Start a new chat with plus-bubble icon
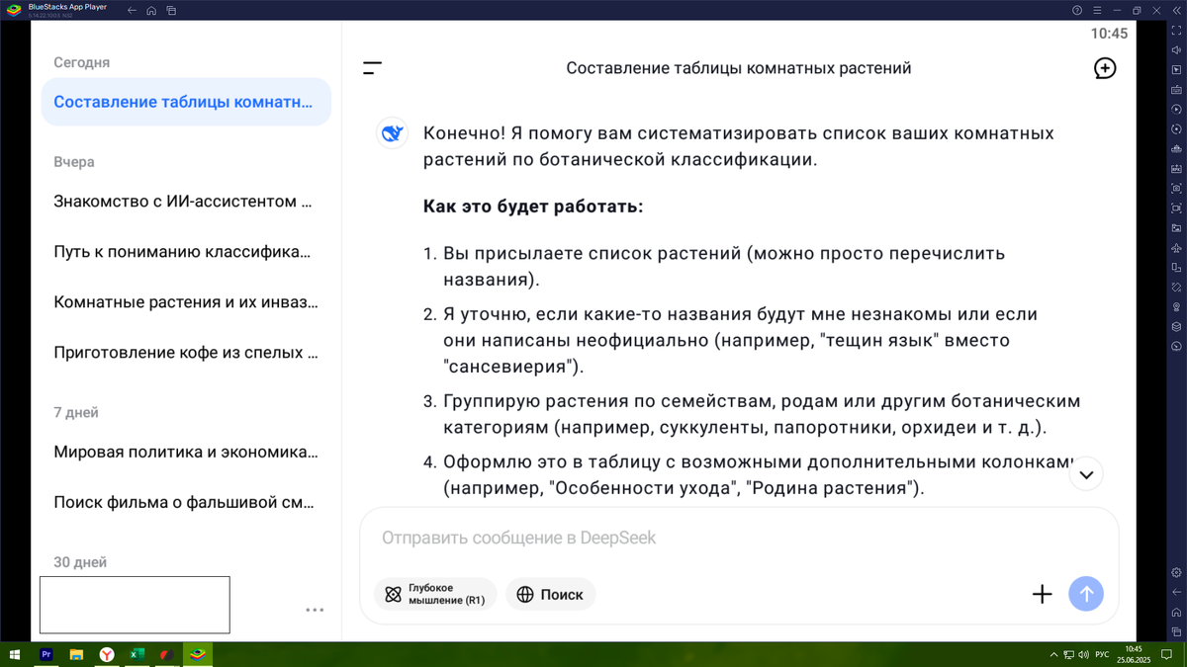The image size is (1187, 667). tap(1105, 68)
